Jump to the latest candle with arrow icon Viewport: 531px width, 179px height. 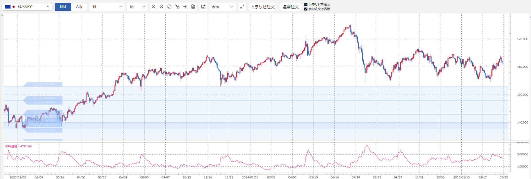[185, 6]
